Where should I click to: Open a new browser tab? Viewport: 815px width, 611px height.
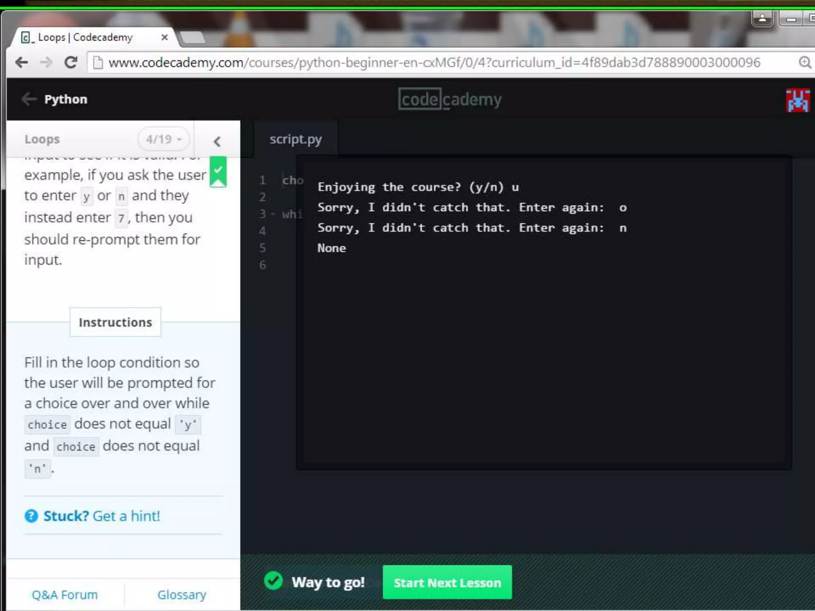pyautogui.click(x=193, y=38)
